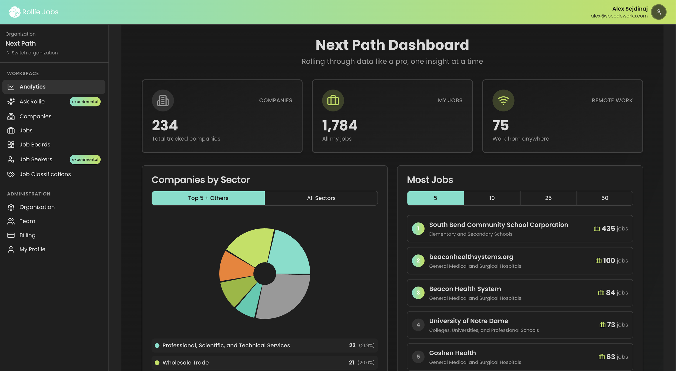Image resolution: width=676 pixels, height=371 pixels.
Task: Open the user avatar in top right
Action: tap(659, 12)
